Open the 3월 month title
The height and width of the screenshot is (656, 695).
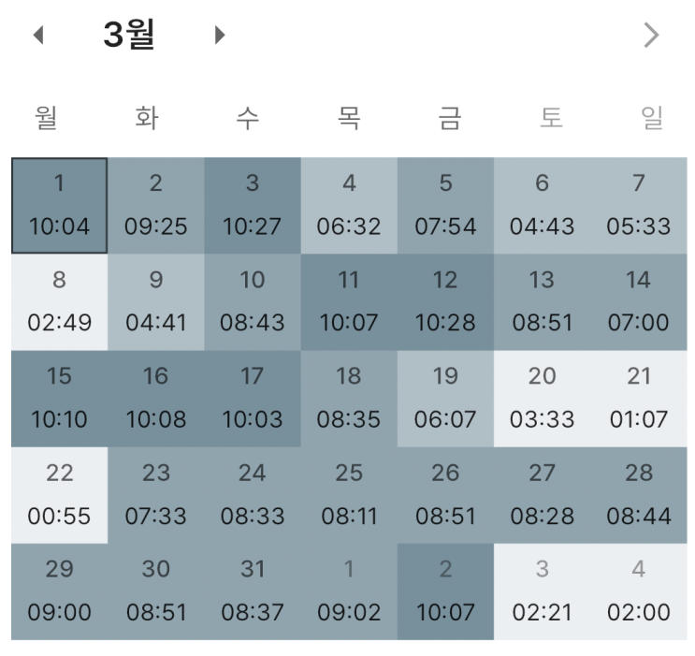pyautogui.click(x=129, y=36)
